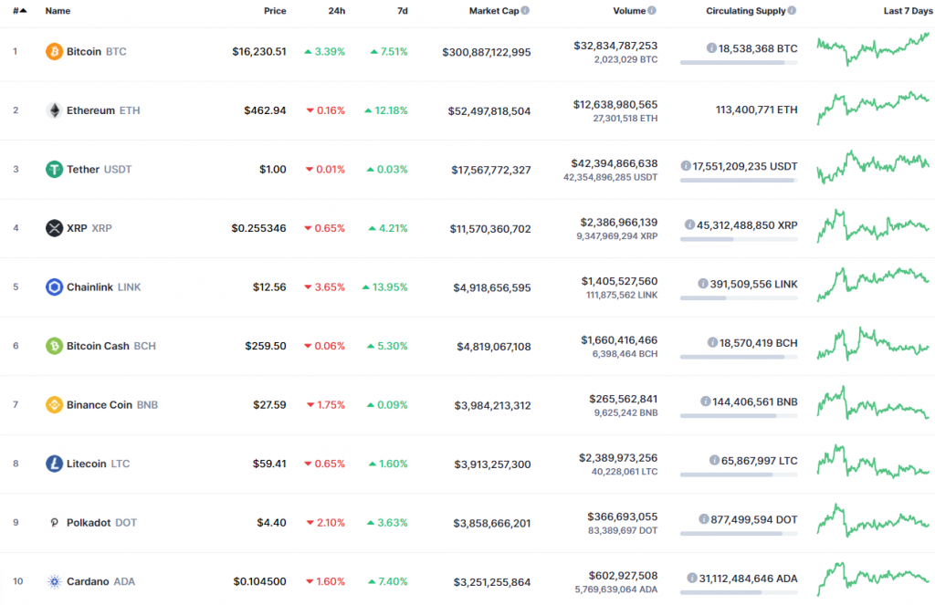Click Last 7 Days column header
This screenshot has height=605, width=935.
908,11
